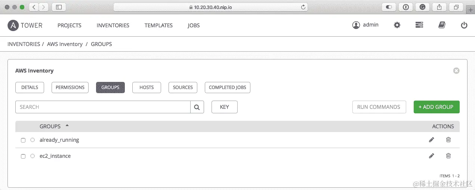Go back in Safari
Image resolution: width=475 pixels, height=190 pixels.
coord(34,7)
